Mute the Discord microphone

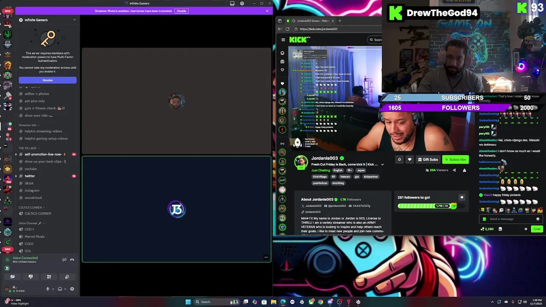pyautogui.click(x=48, y=289)
